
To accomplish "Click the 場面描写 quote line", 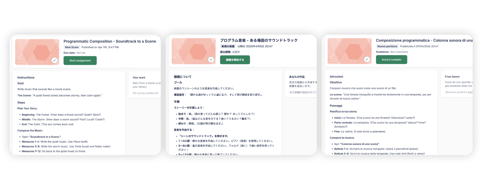I will pyautogui.click(x=218, y=94).
